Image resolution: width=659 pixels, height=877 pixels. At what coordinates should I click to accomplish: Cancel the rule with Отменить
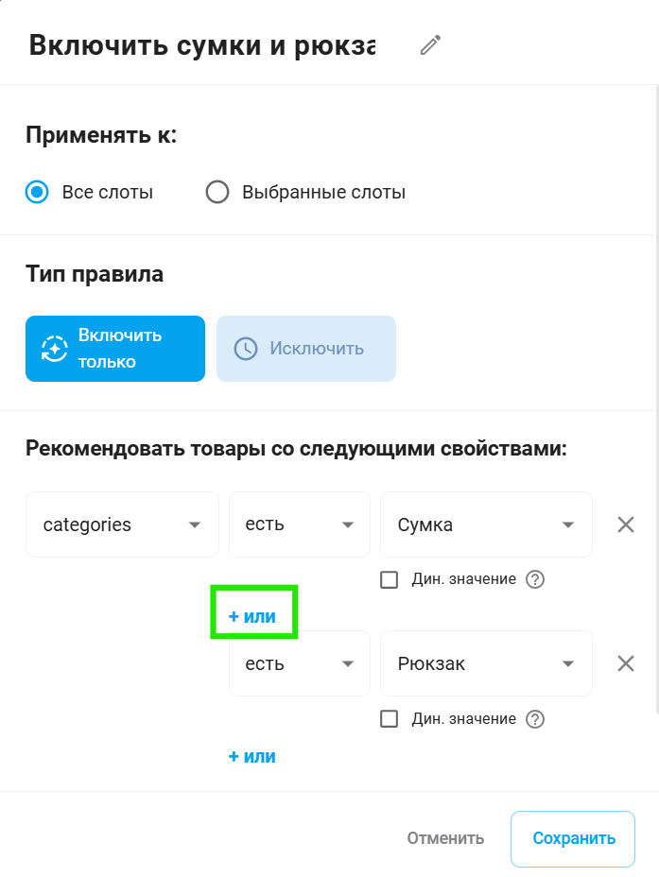[x=445, y=838]
